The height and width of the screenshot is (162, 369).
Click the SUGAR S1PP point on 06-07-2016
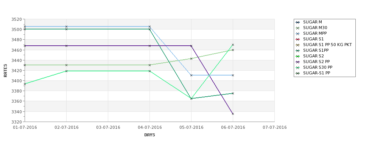tap(233, 93)
